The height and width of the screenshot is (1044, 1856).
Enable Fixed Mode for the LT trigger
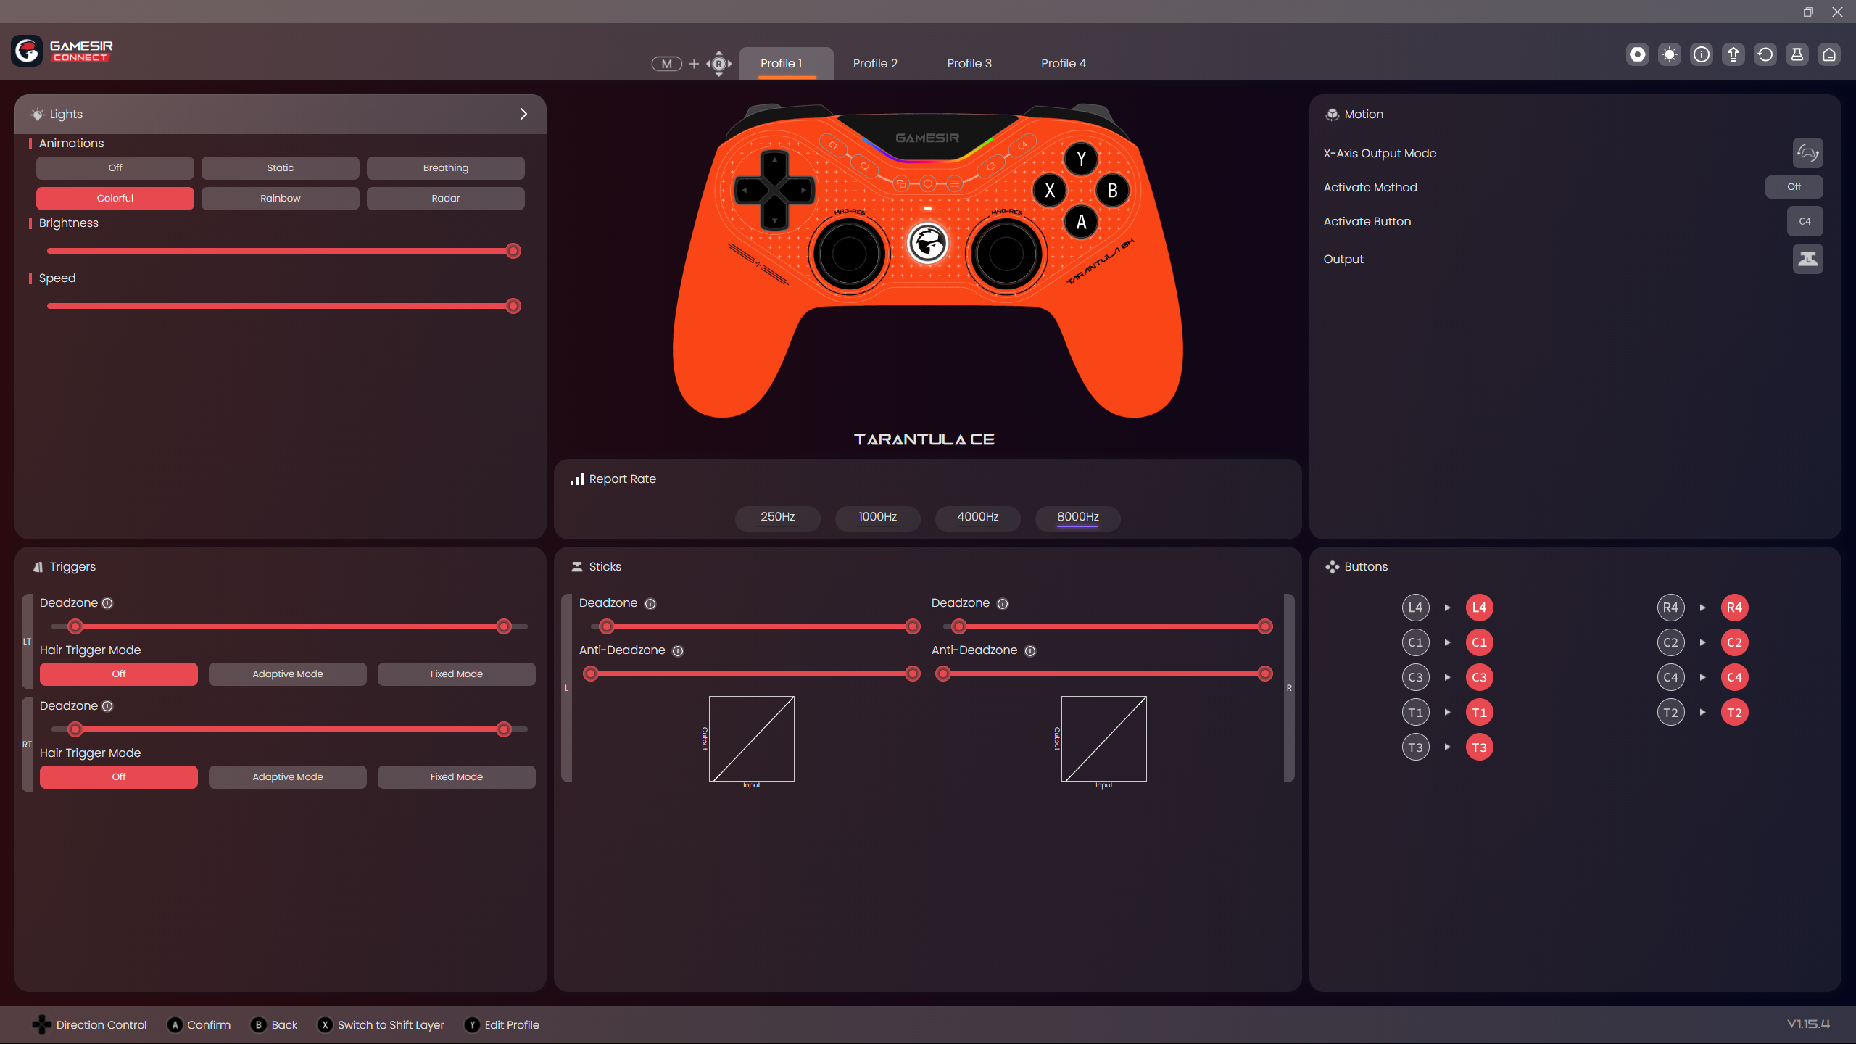tap(457, 674)
